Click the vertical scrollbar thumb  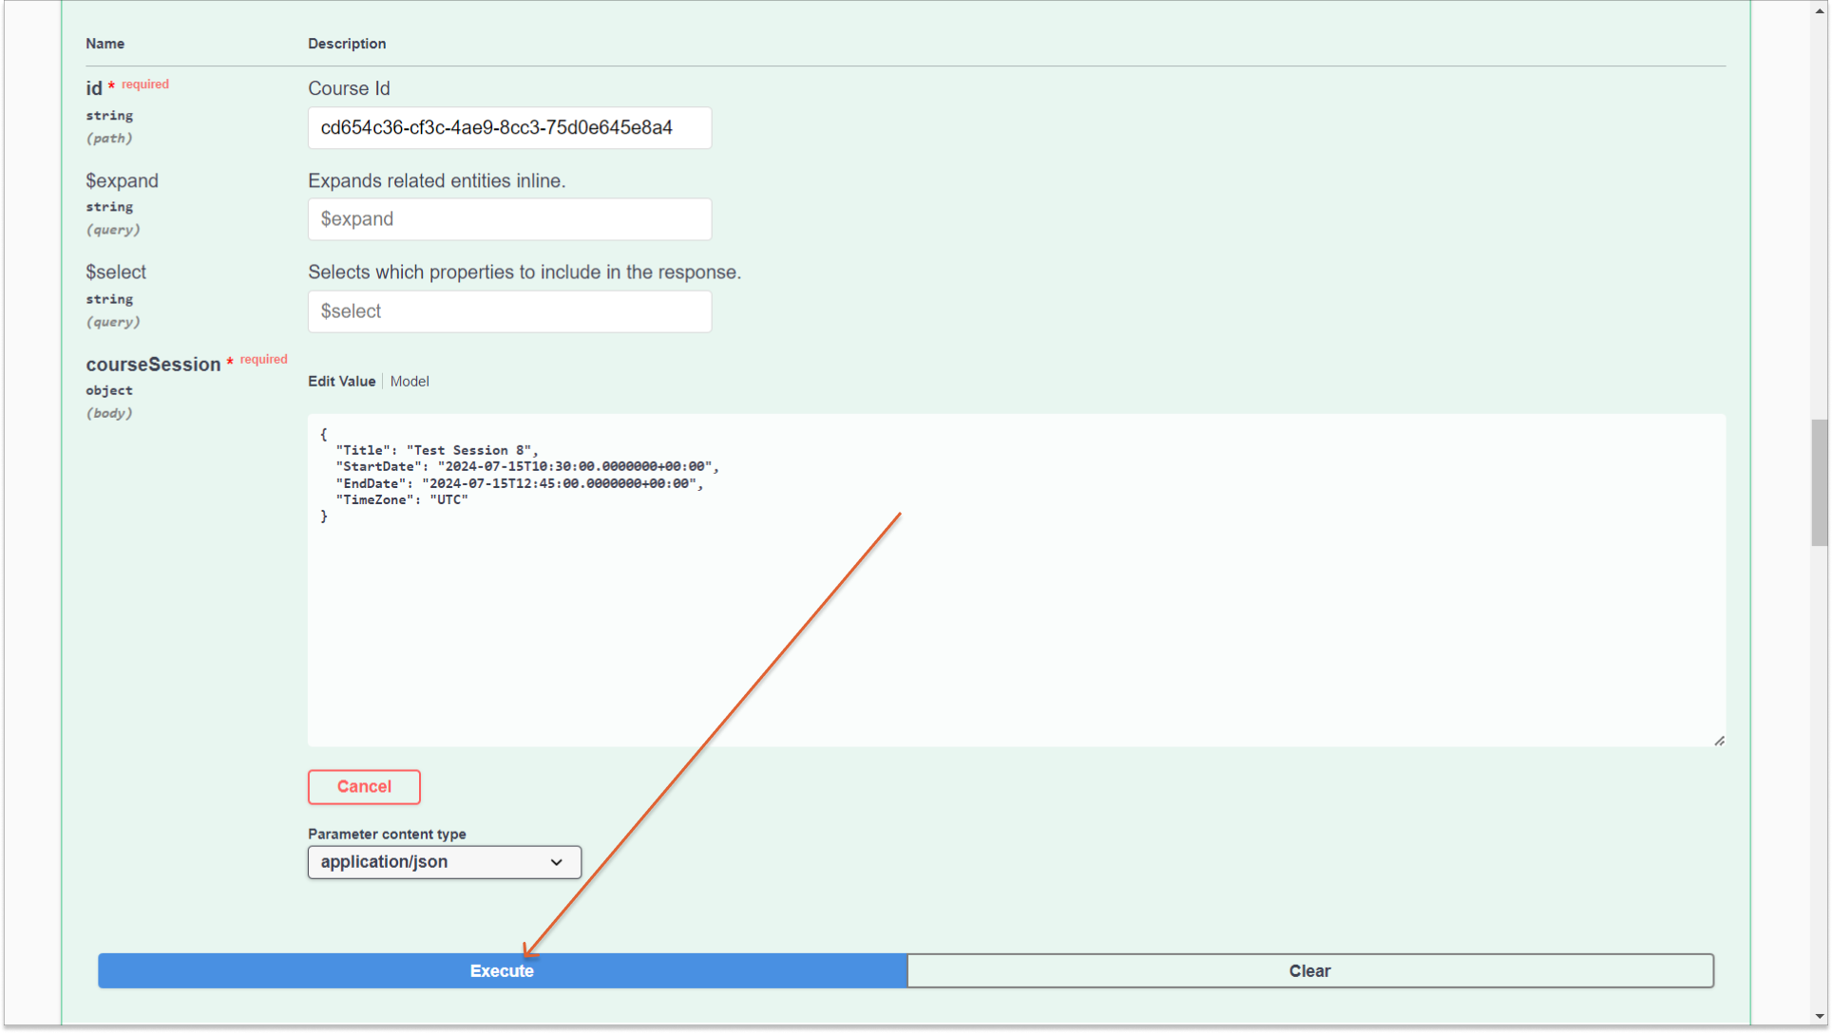pyautogui.click(x=1819, y=482)
